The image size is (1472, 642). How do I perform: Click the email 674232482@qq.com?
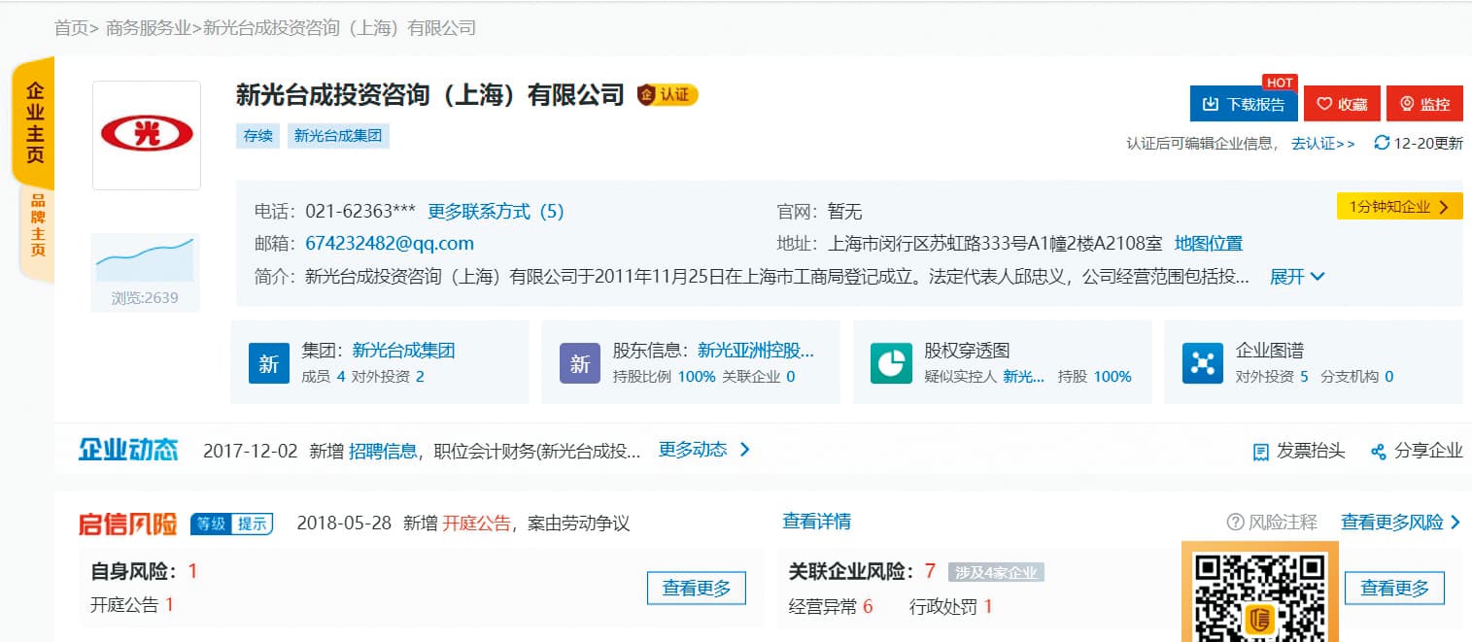390,243
